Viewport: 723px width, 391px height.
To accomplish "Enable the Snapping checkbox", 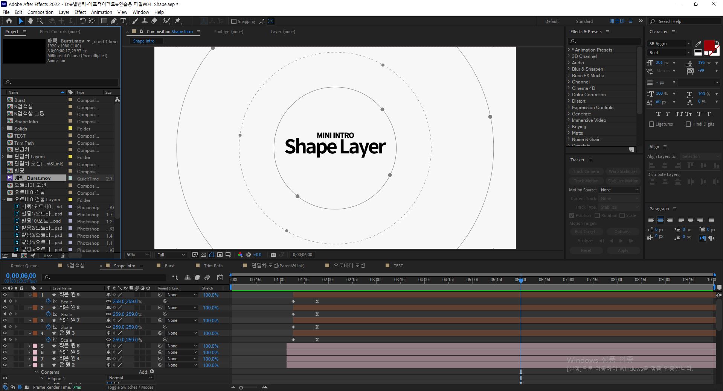I will [234, 21].
